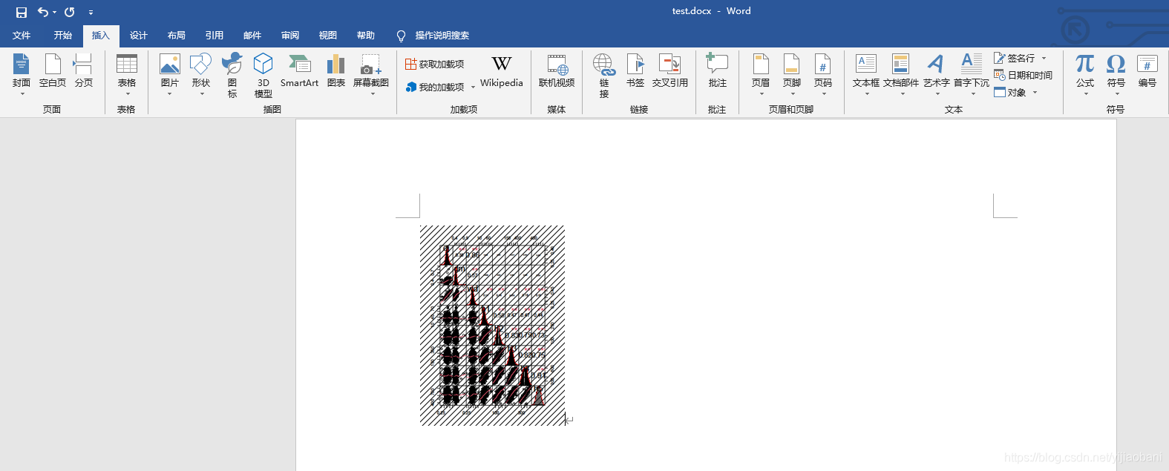Click the 图标 icons button

[x=232, y=74]
